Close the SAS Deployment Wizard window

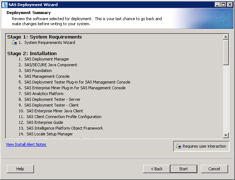click(x=230, y=5)
